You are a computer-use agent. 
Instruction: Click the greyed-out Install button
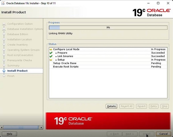pyautogui.click(x=147, y=134)
